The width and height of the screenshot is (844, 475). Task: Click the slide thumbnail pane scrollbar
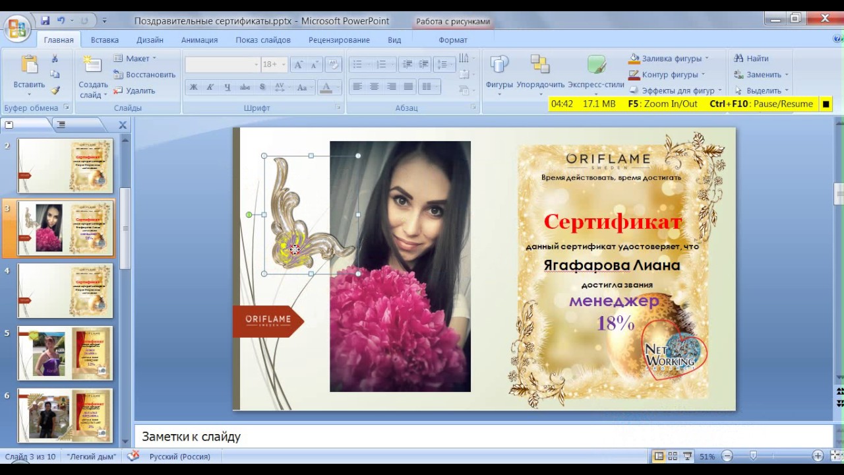125,228
